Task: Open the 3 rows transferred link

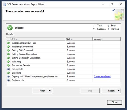Action: click(x=102, y=77)
